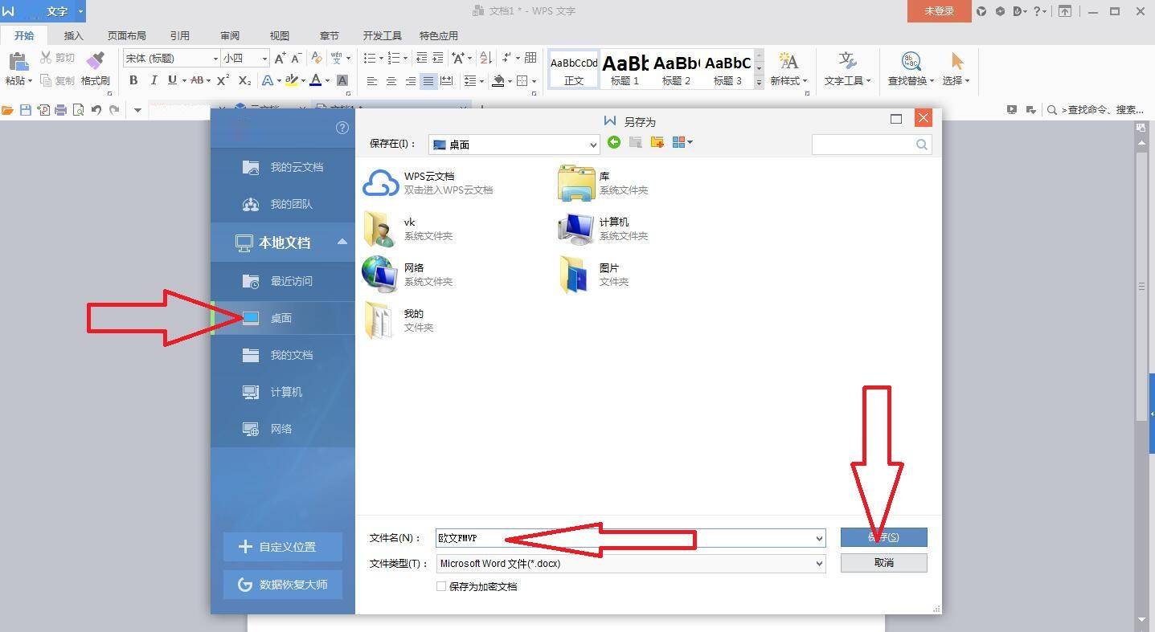Open the 保存在 location dropdown
The width and height of the screenshot is (1155, 632).
click(x=593, y=145)
